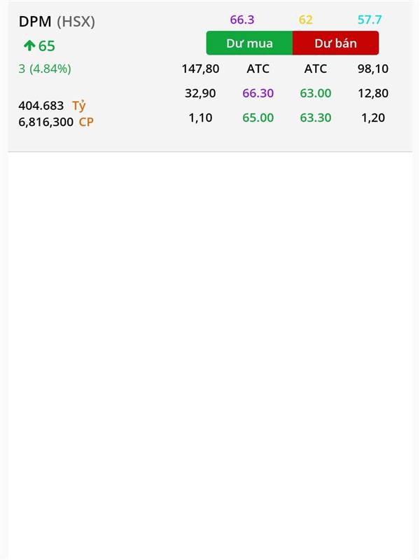Click the purple ceiling price 66.3

pos(242,20)
